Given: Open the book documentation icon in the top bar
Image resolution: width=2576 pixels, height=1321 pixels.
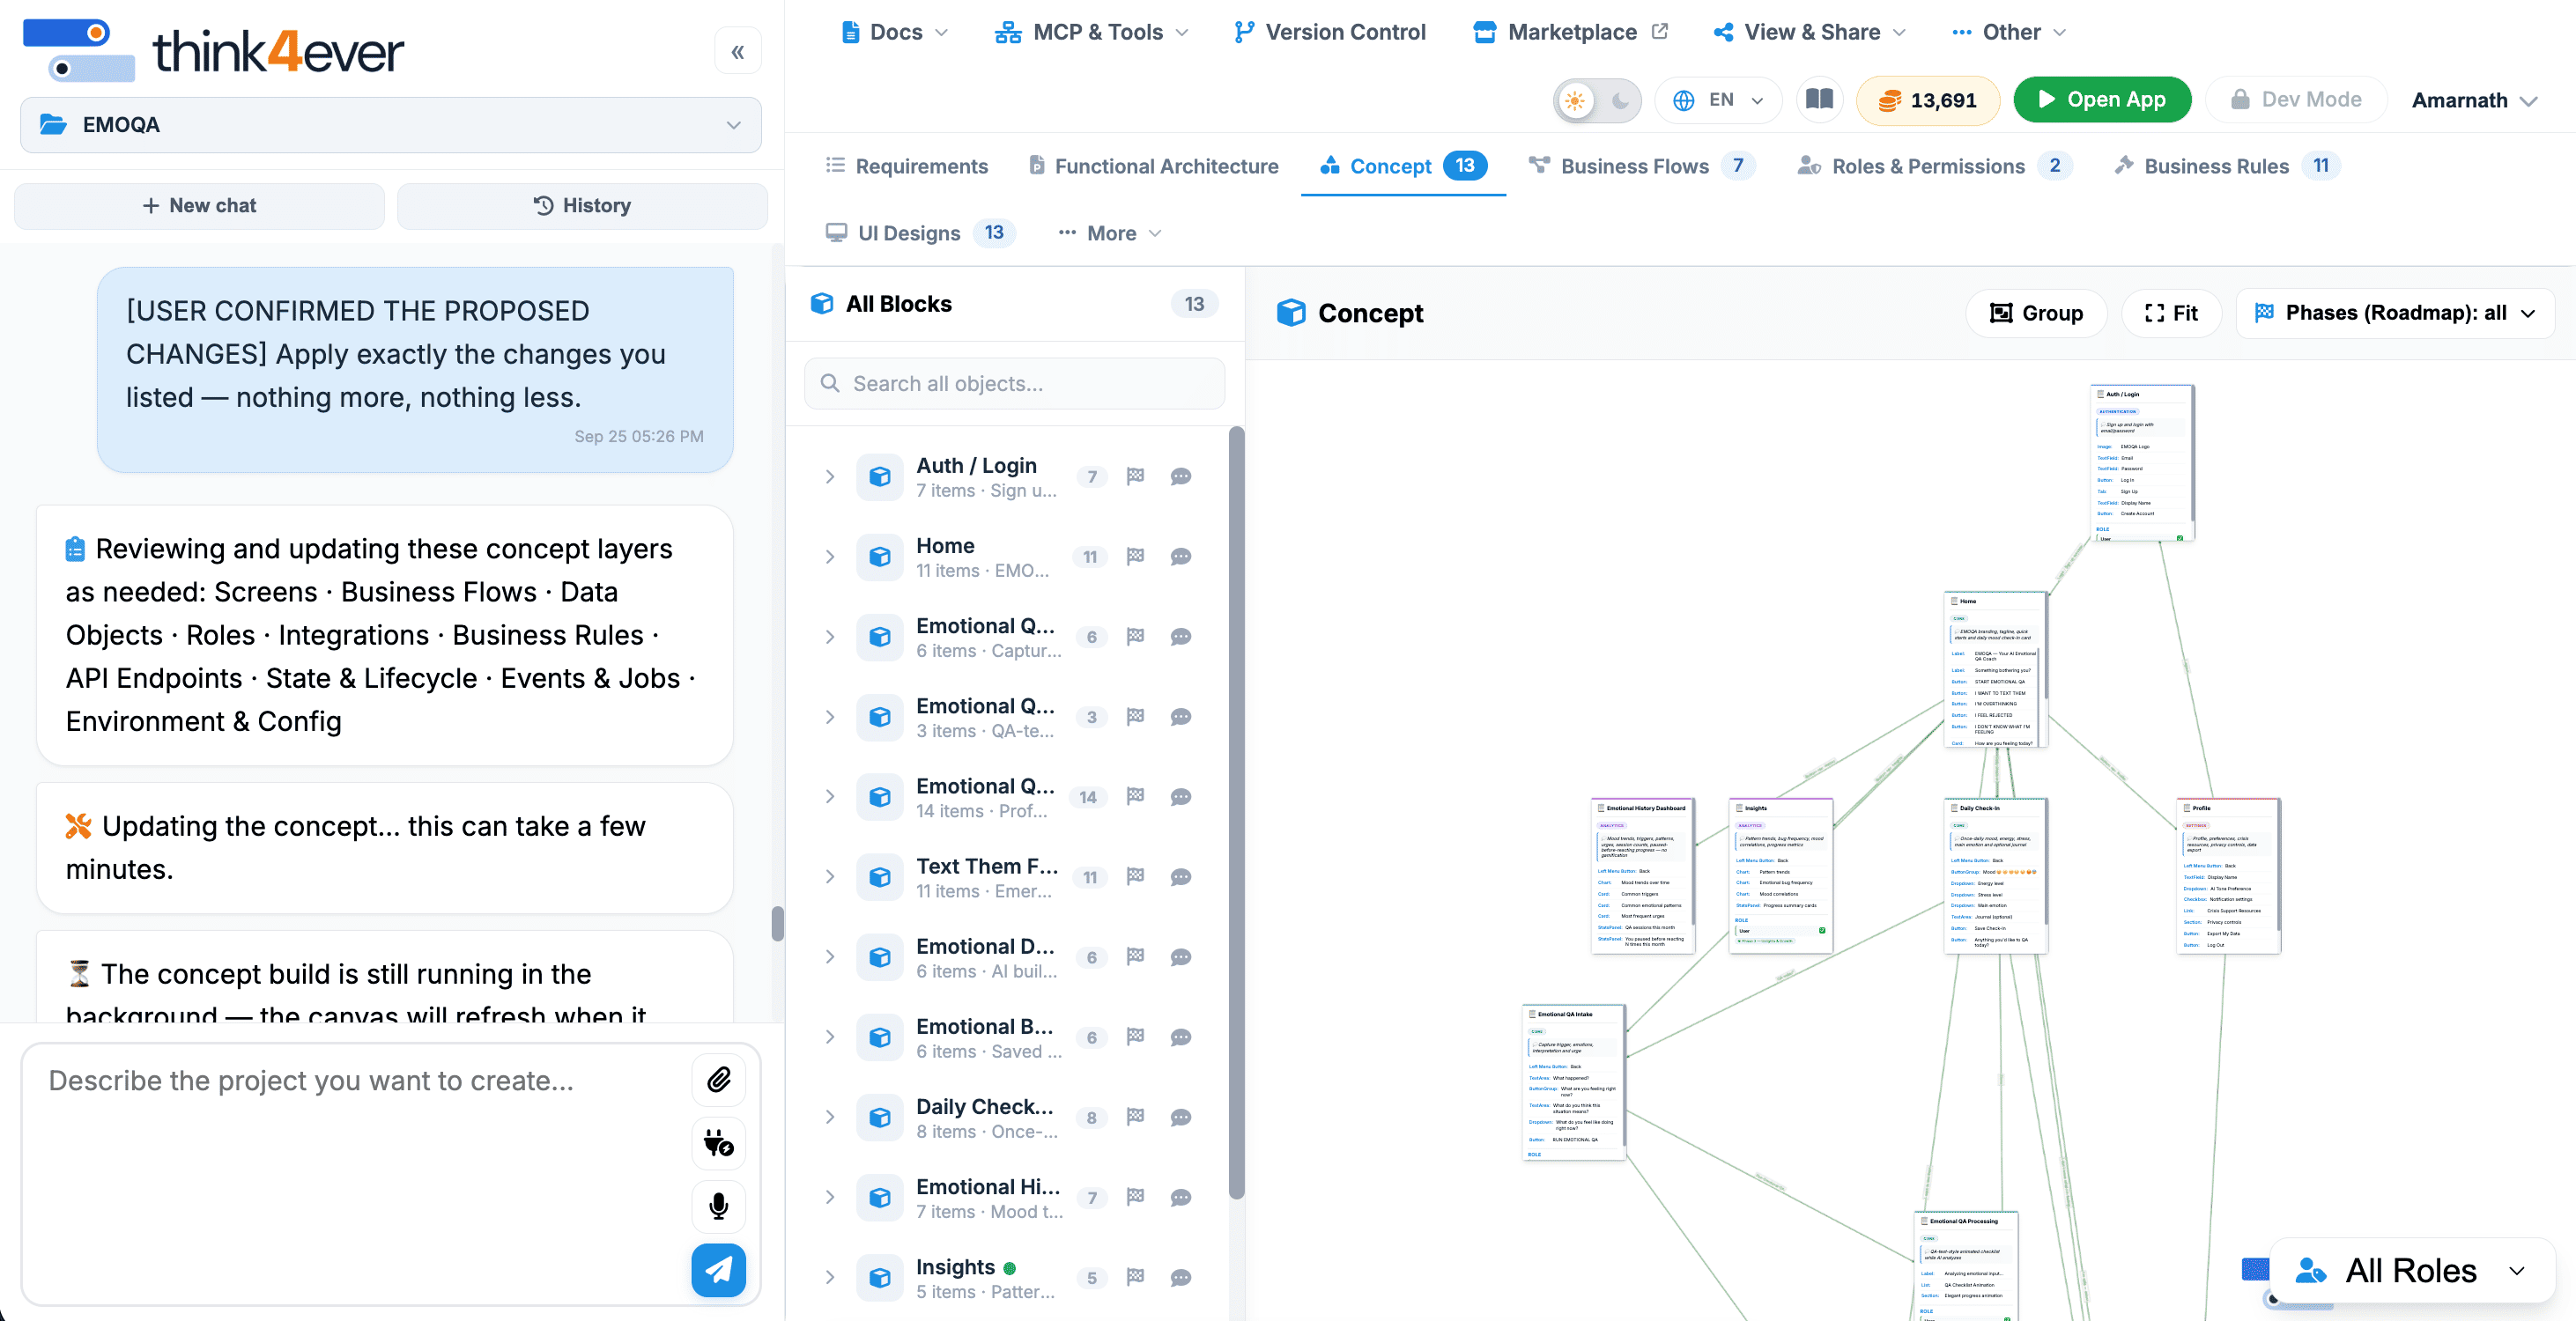Looking at the screenshot, I should tap(1819, 99).
